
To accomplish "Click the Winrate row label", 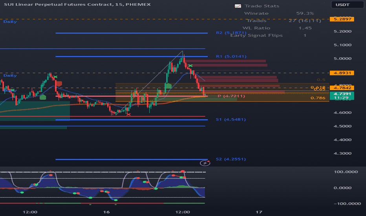I will point(256,13).
